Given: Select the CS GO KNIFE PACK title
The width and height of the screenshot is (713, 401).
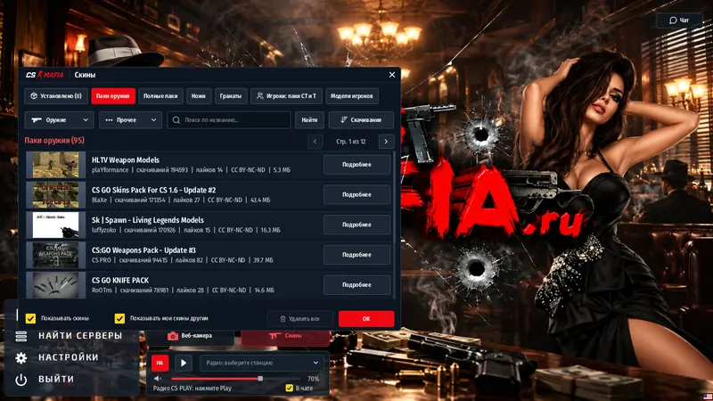Looking at the screenshot, I should tap(120, 280).
